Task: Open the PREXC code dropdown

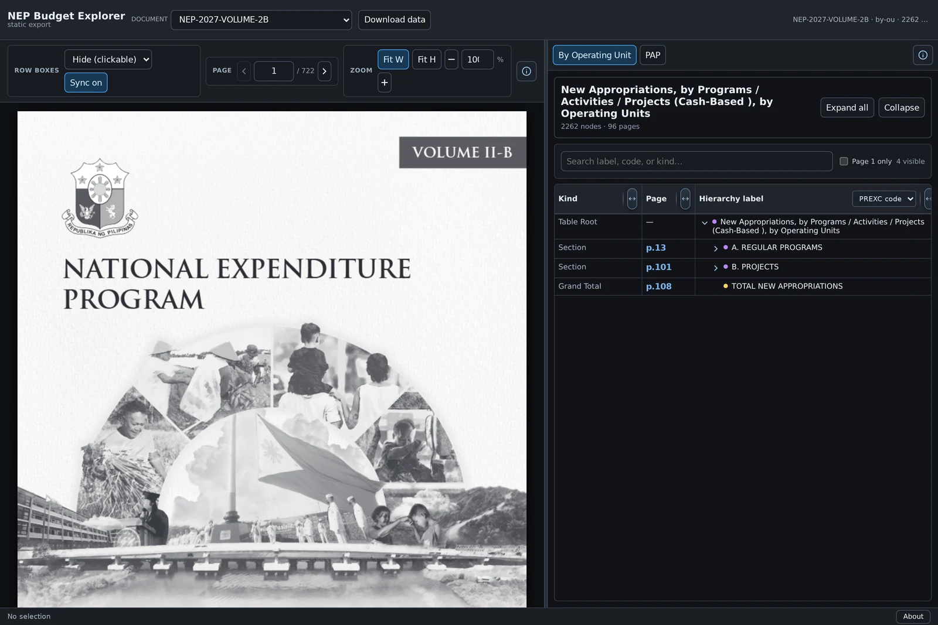Action: (884, 199)
